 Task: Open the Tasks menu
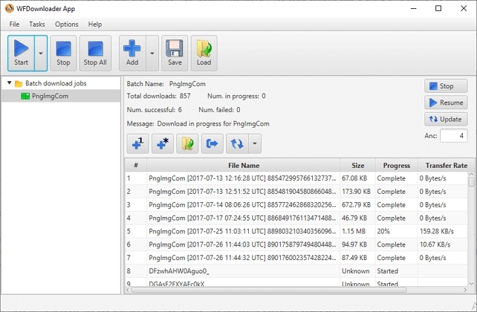[x=37, y=24]
